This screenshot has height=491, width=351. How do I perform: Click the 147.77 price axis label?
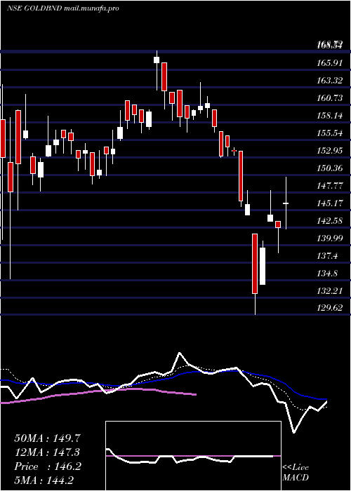(x=329, y=186)
